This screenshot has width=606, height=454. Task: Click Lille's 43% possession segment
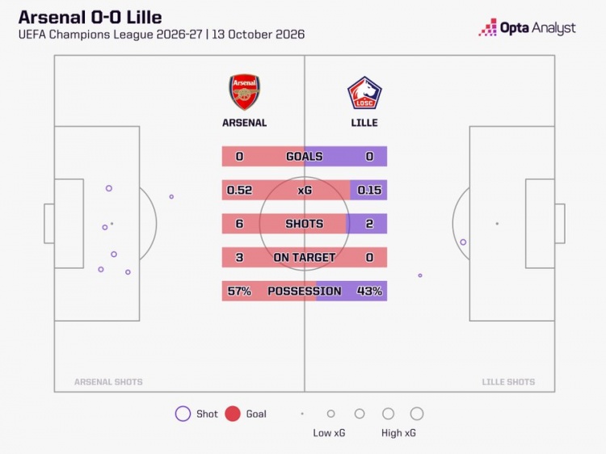click(351, 291)
